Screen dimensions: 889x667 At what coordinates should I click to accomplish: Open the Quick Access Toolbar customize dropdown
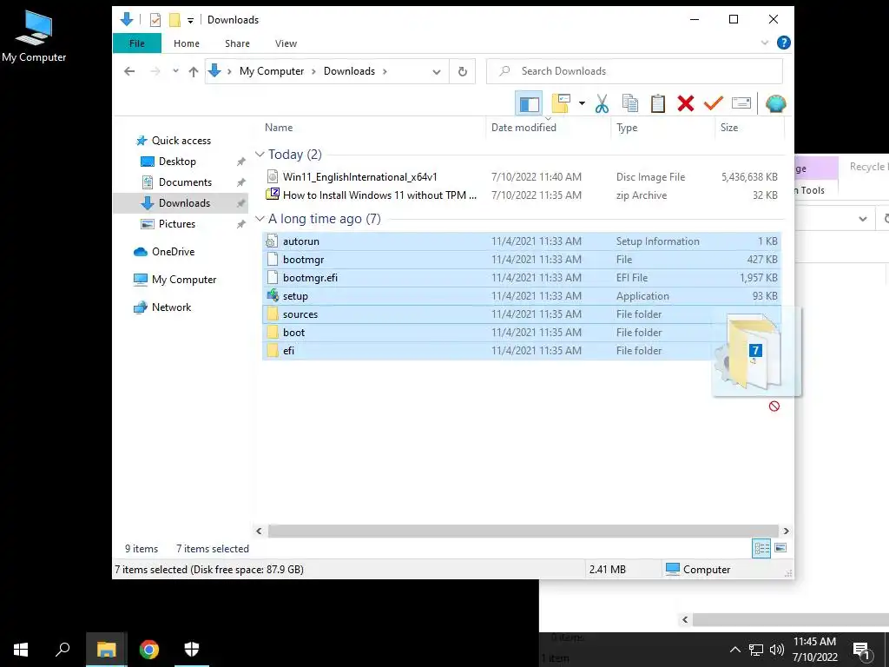tap(190, 21)
